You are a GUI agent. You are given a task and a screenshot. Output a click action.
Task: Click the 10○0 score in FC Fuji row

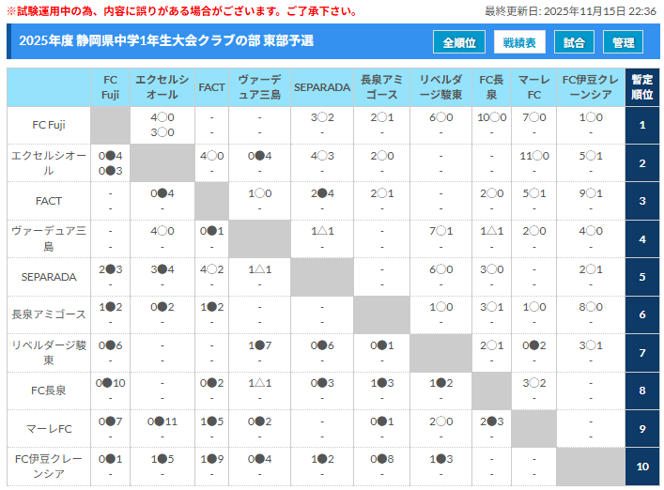(491, 117)
